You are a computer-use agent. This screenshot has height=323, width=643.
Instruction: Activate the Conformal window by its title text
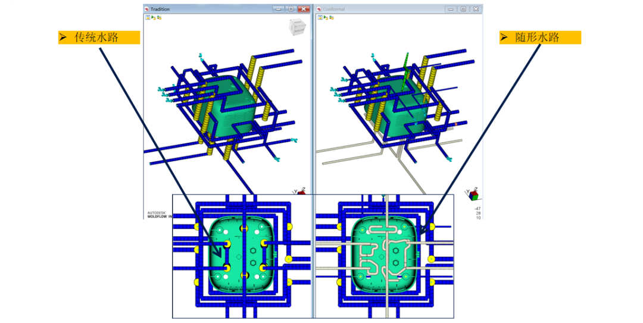pos(333,9)
